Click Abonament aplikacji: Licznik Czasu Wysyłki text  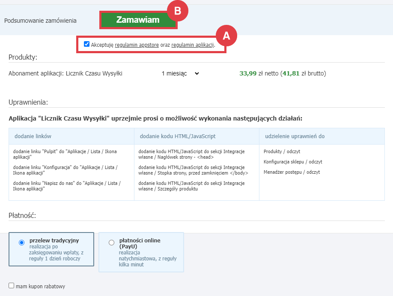65,74
